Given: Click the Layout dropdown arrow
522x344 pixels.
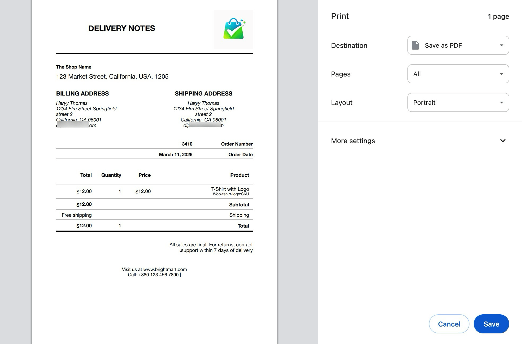Looking at the screenshot, I should (501, 102).
